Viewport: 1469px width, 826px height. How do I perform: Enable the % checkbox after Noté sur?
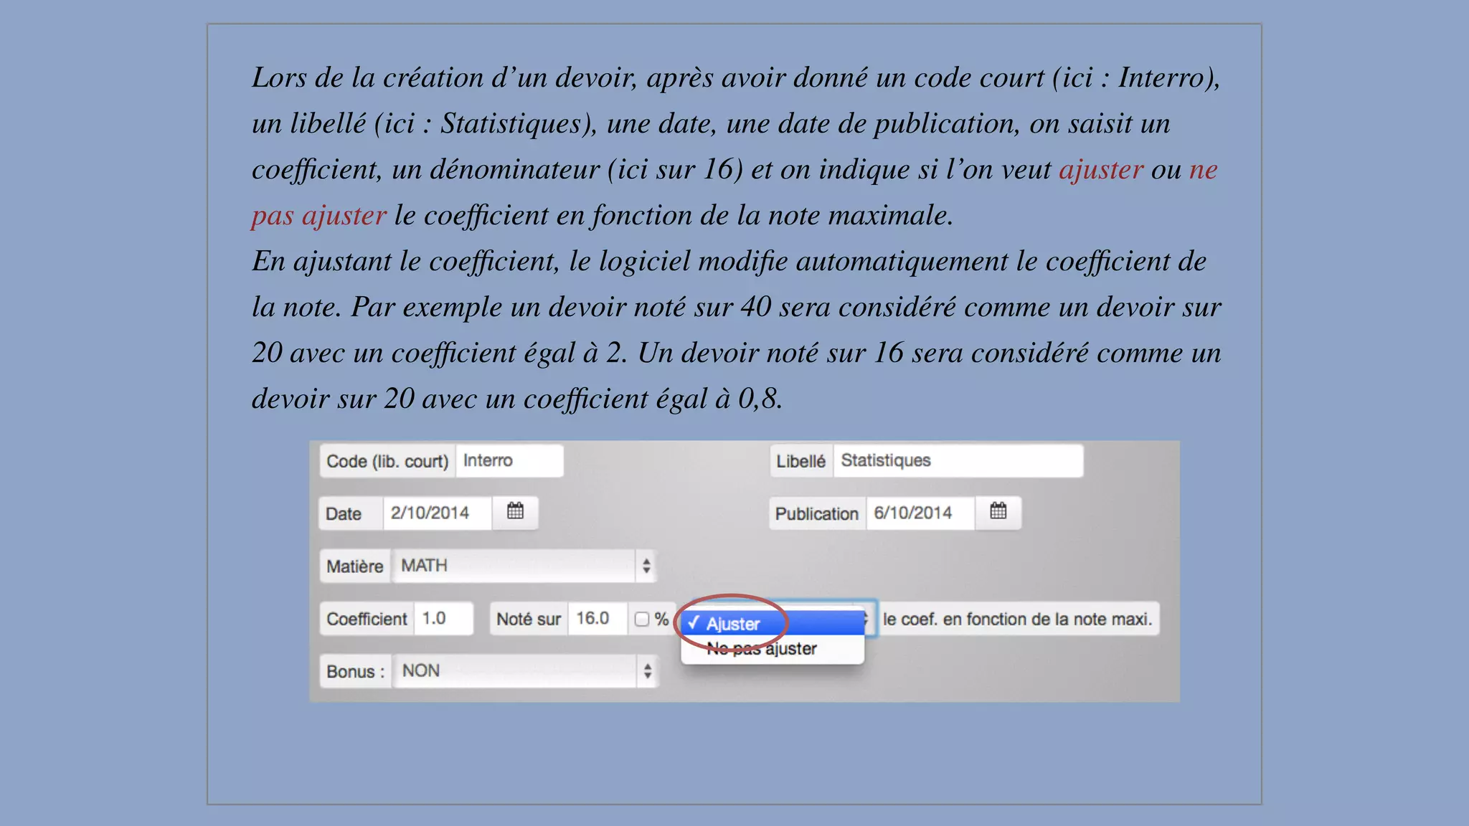(642, 619)
